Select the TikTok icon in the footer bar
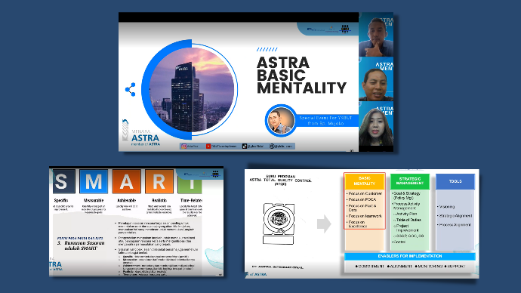The width and height of the screenshot is (521, 293). pyautogui.click(x=245, y=146)
